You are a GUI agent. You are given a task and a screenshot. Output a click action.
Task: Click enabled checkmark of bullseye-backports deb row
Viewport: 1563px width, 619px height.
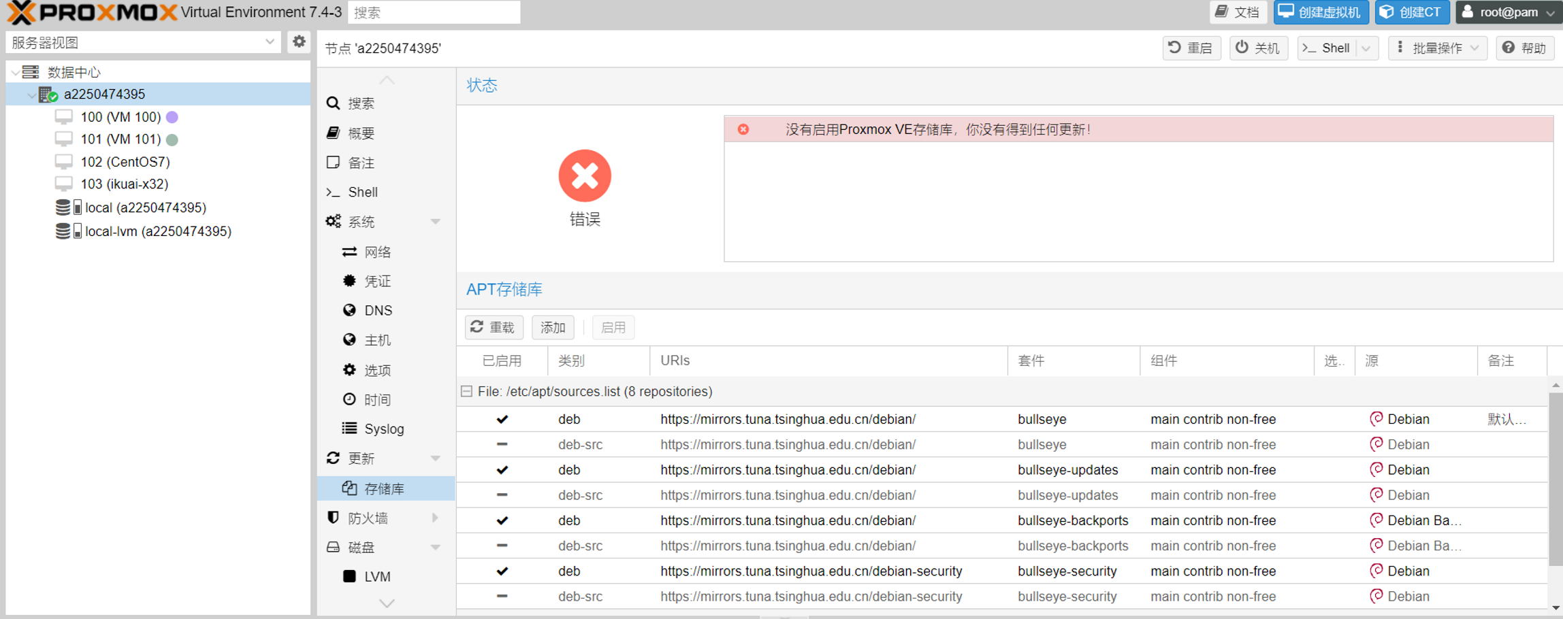(x=502, y=520)
